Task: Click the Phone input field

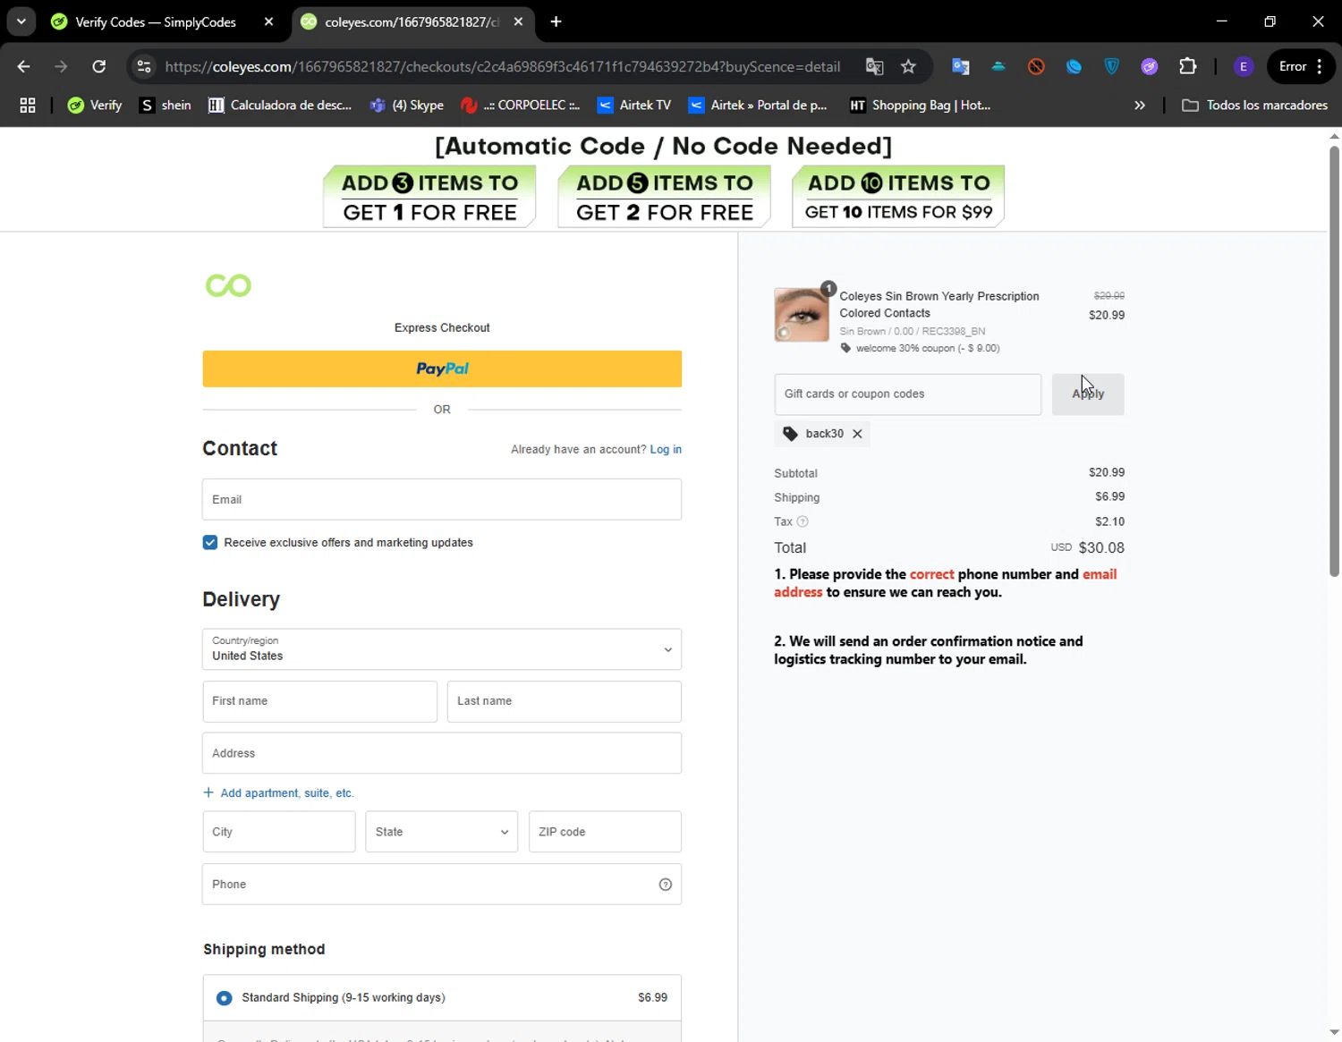Action: tap(442, 885)
